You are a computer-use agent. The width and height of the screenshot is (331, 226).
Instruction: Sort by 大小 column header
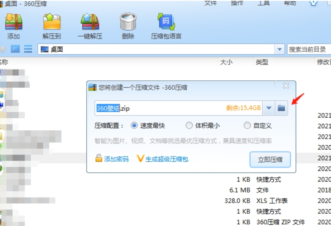click(x=226, y=62)
